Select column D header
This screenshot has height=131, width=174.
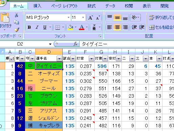click(x=49, y=52)
